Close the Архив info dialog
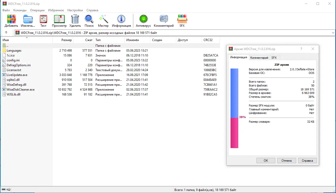Viewport: 336px width, 193px height. point(313,49)
